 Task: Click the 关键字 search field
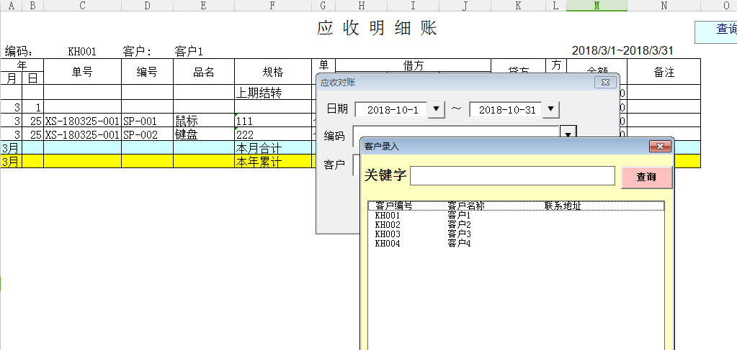[512, 176]
